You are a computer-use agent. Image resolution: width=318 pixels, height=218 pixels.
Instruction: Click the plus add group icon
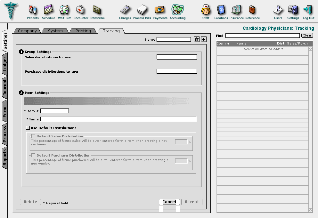[x=204, y=39]
